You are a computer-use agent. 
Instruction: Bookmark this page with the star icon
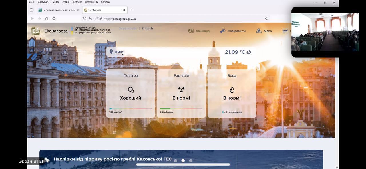coord(267,19)
